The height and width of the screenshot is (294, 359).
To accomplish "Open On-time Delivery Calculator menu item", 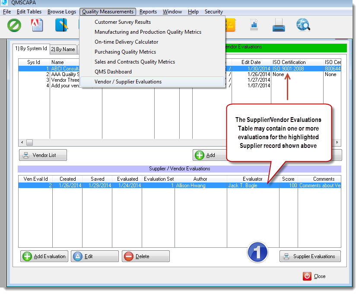I will coord(126,42).
